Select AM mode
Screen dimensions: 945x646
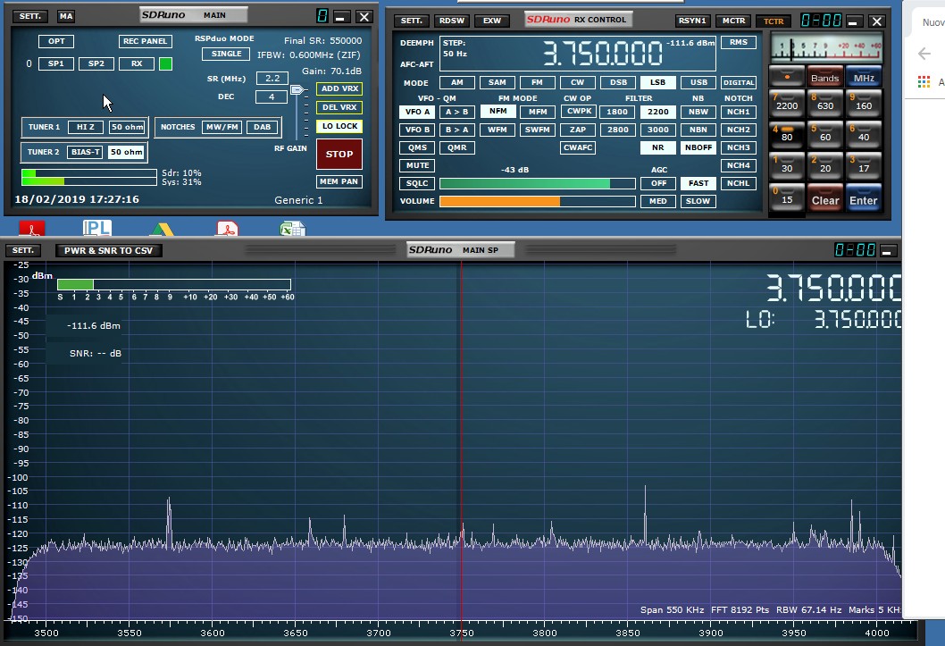coord(457,82)
